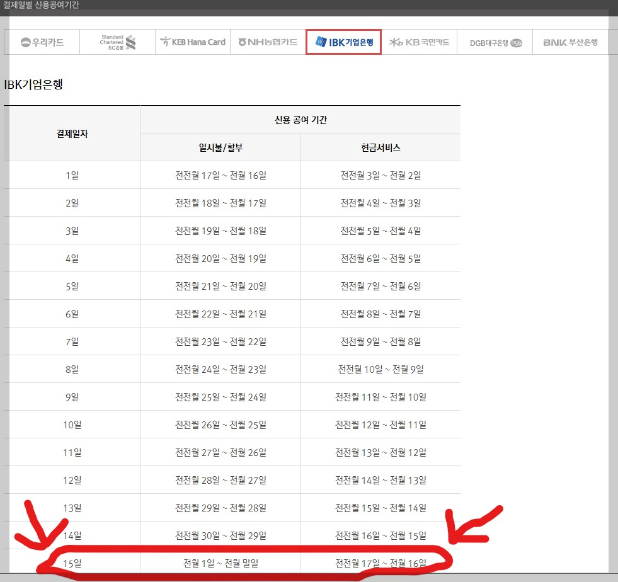
Task: Select the 1일 payment date cell
Action: pyautogui.click(x=72, y=175)
